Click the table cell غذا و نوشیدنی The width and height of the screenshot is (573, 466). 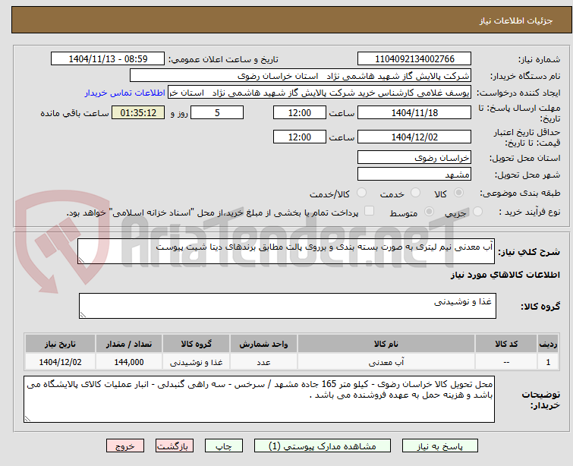click(x=197, y=362)
